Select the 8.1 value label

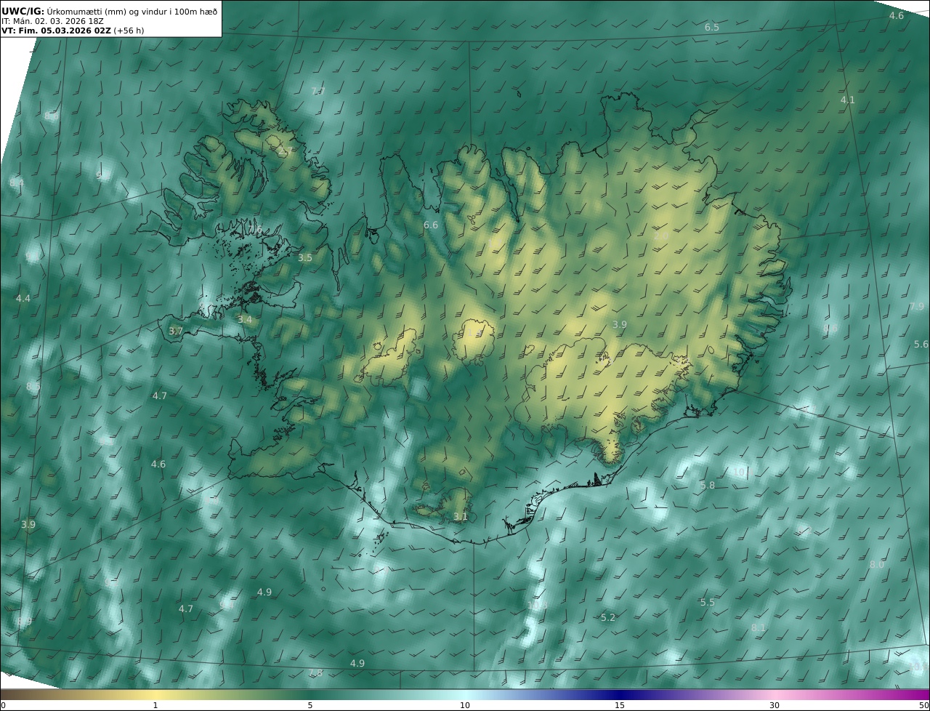pyautogui.click(x=759, y=628)
